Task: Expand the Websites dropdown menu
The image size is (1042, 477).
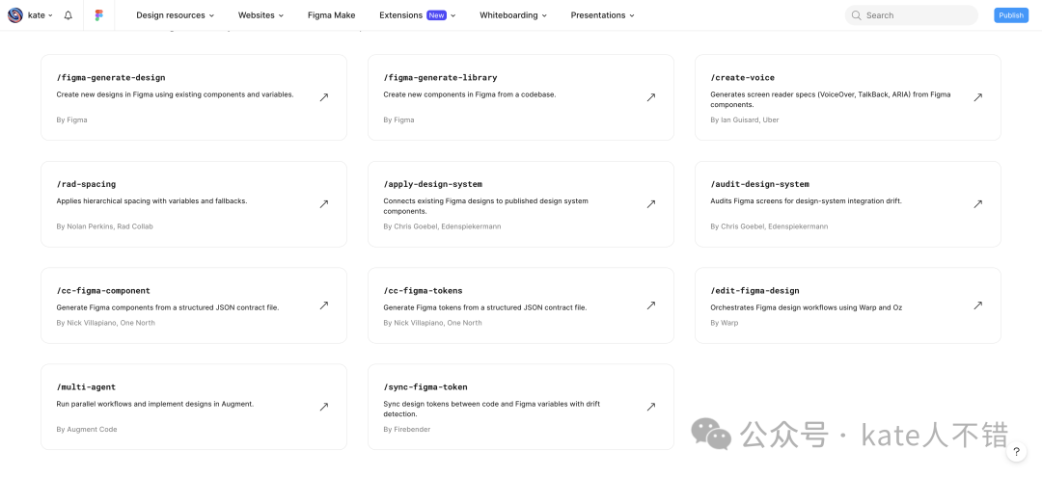Action: pyautogui.click(x=261, y=15)
